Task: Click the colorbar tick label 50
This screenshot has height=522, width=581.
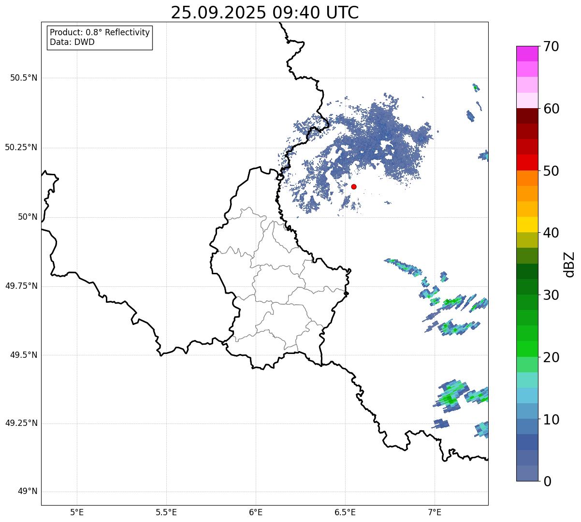Action: pos(551,171)
